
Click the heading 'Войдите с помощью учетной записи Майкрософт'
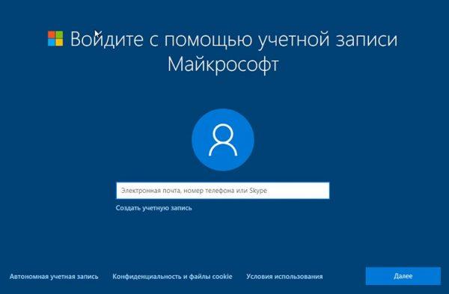click(234, 52)
